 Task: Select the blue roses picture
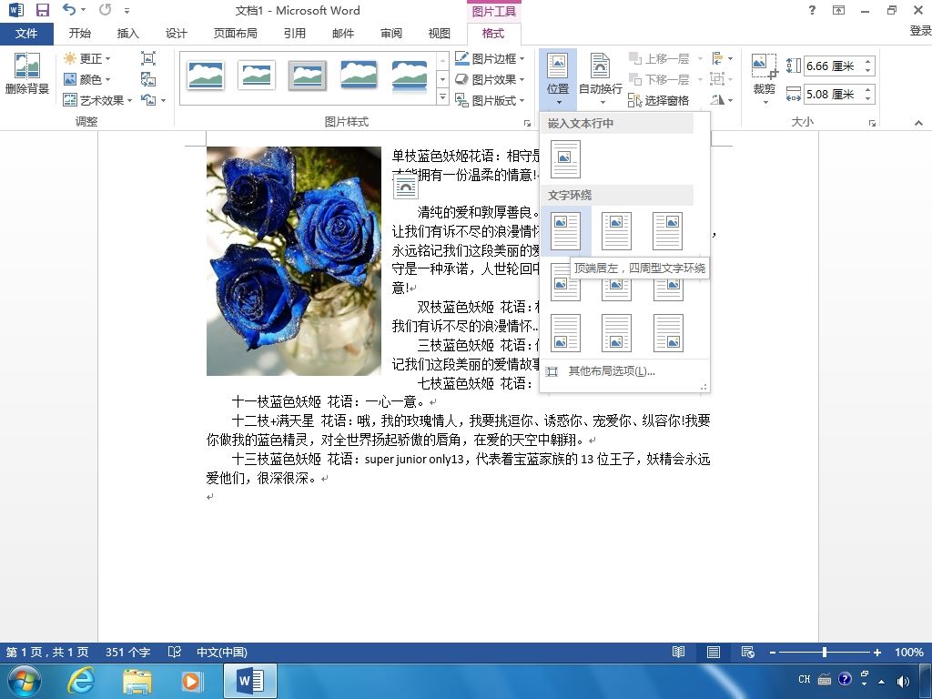294,261
